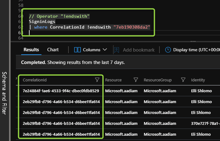This screenshot has height=141, width=220.
Task: Select CorrelationId 7e24884f-1ae6-4533-9f4c-dbec0fdb8529 cell
Action: point(61,91)
